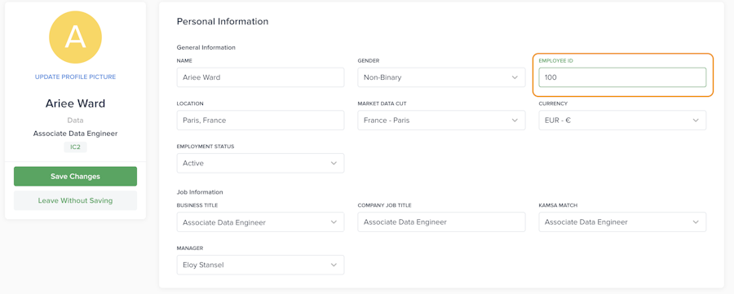
Task: Click the IC2 level badge
Action: 75,147
